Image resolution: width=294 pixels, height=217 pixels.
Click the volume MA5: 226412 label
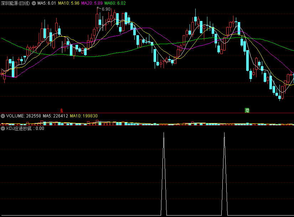point(55,116)
